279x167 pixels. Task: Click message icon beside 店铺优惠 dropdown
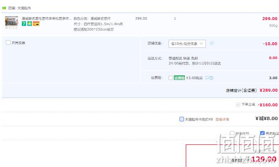click(x=212, y=43)
